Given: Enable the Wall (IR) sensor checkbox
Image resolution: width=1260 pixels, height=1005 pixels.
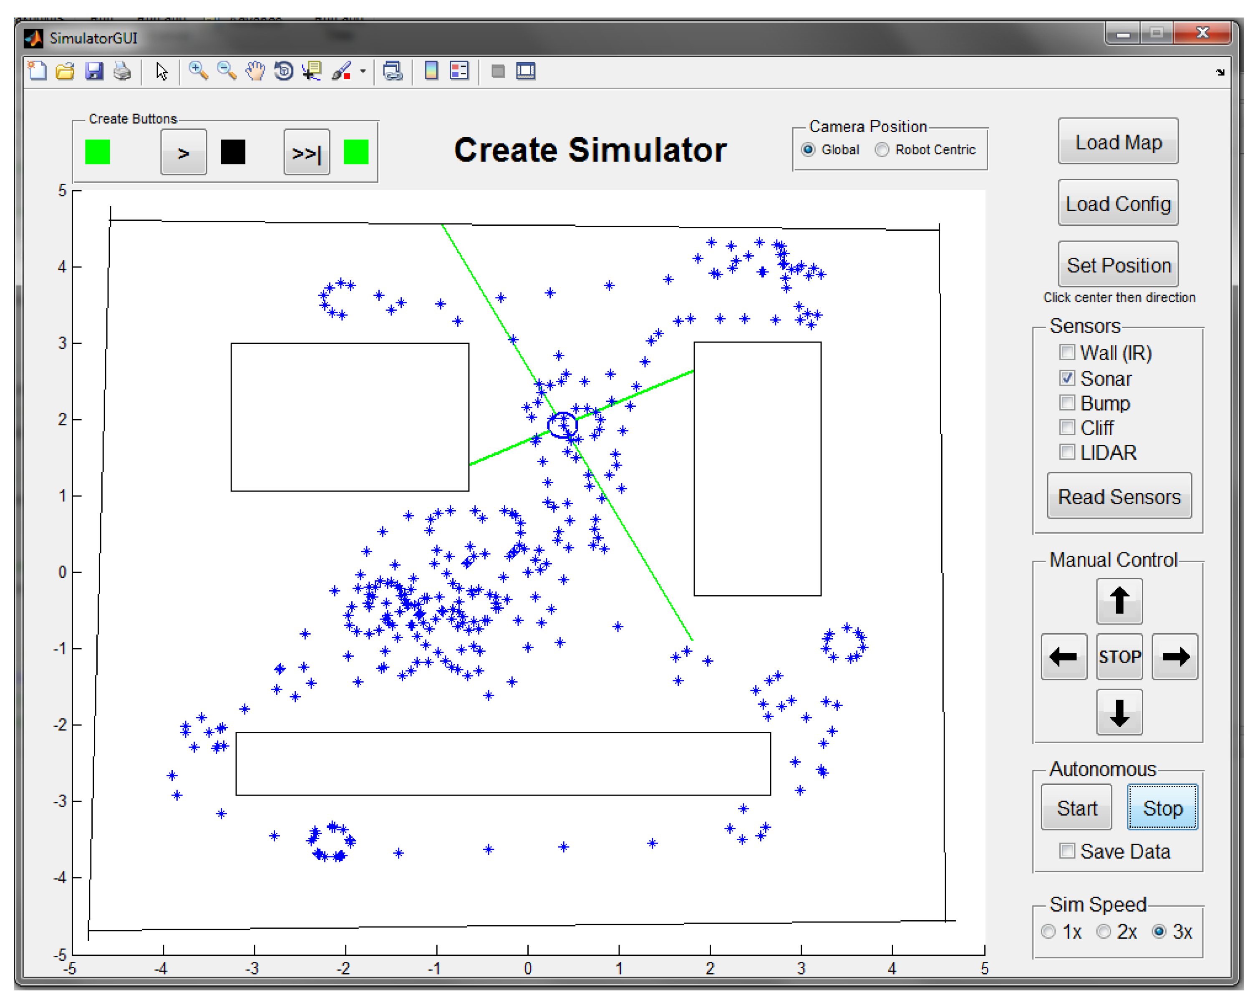Looking at the screenshot, I should coord(1066,353).
